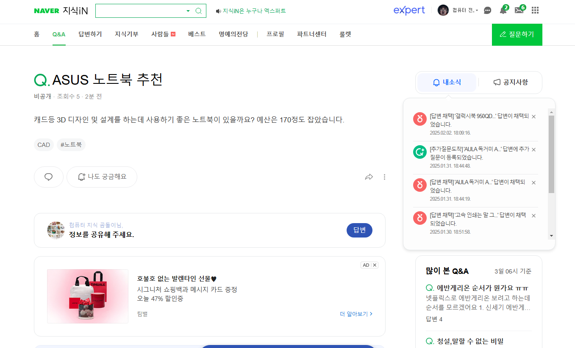Click the AD info label
The image size is (575, 348).
(x=366, y=265)
